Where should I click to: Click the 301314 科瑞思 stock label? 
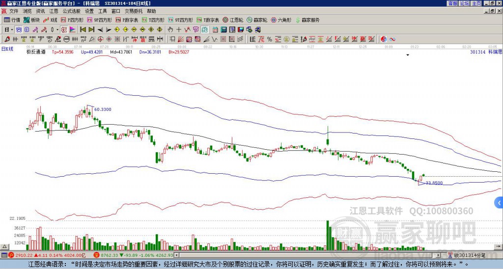coord(486,52)
